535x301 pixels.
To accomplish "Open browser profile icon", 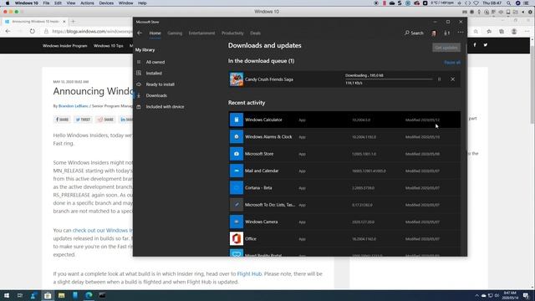I will [x=514, y=32].
